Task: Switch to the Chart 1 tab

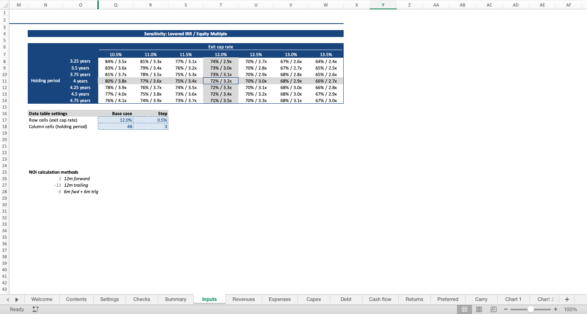Action: [x=513, y=299]
